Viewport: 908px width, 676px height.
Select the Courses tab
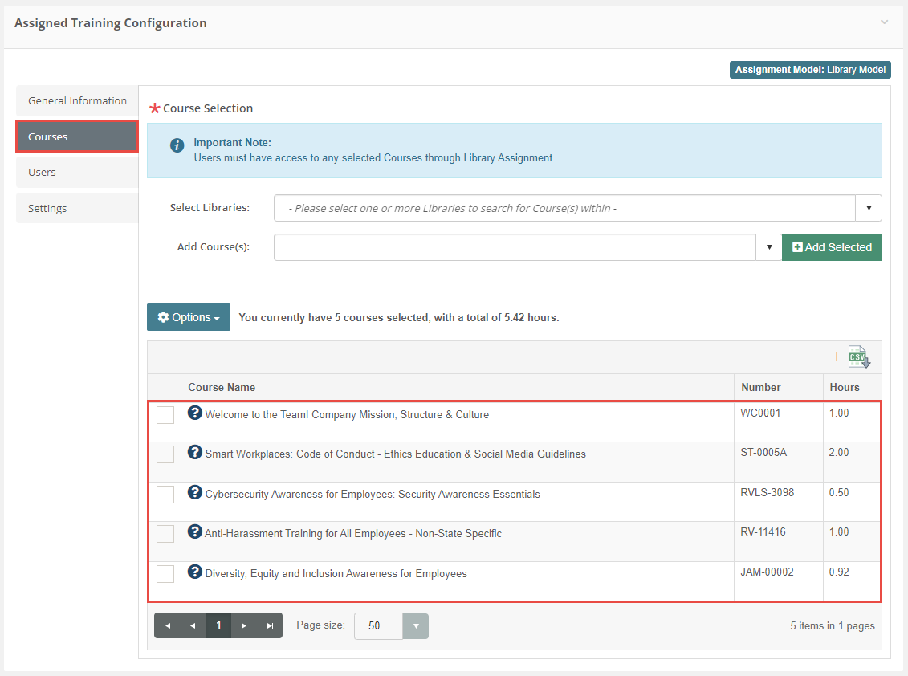coord(77,136)
